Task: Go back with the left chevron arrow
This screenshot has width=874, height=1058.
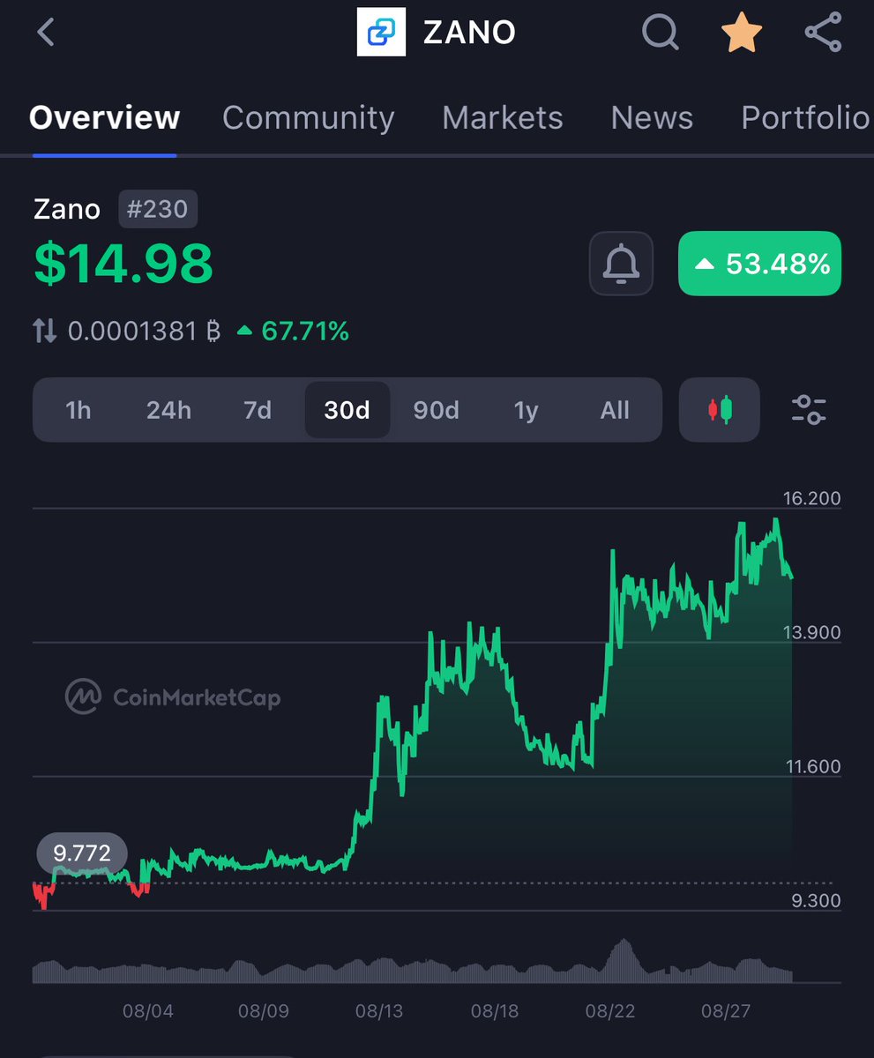Action: coord(46,33)
